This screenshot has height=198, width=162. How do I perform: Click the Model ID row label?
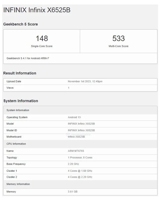(x=12, y=130)
